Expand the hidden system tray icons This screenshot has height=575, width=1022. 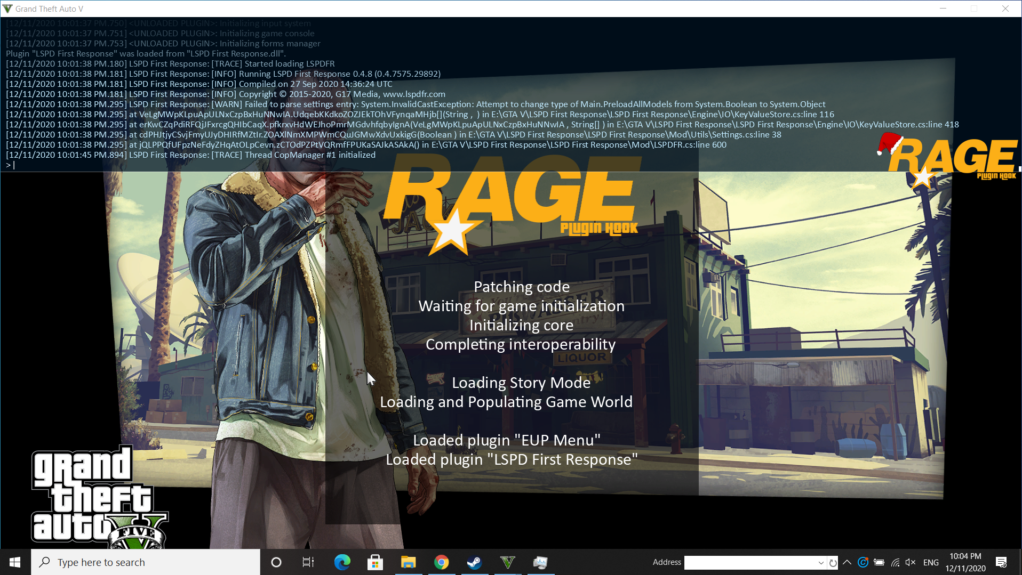point(847,562)
